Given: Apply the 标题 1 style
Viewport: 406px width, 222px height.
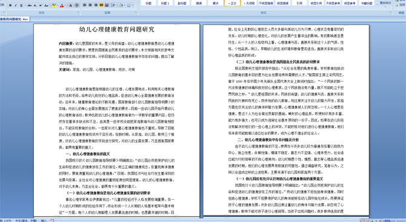Looking at the screenshot, I should [165, 3].
